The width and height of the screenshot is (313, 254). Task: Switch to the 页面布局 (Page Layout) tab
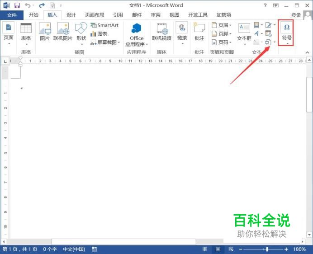[95, 15]
